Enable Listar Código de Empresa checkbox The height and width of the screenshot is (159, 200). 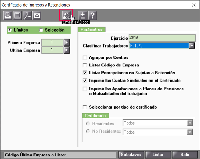(85, 65)
